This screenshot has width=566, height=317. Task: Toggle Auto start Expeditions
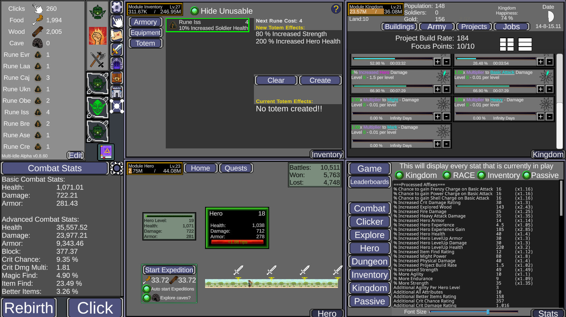click(x=147, y=289)
